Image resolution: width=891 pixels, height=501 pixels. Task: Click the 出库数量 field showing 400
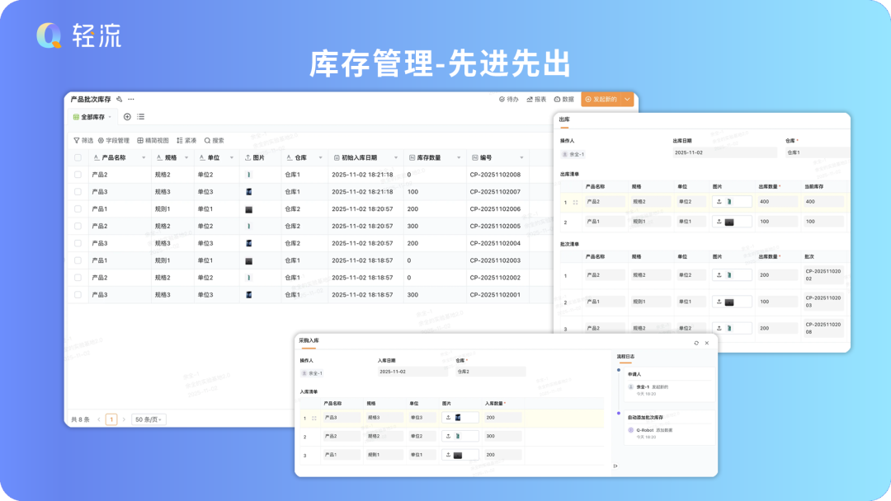point(777,201)
